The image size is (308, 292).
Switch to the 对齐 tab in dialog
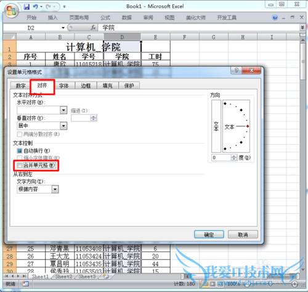coord(42,85)
